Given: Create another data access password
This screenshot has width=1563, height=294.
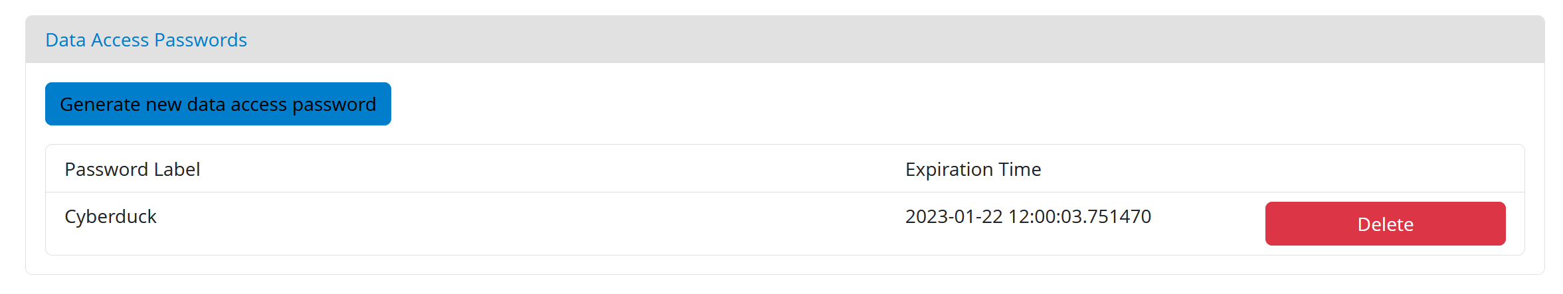Looking at the screenshot, I should coord(218,104).
